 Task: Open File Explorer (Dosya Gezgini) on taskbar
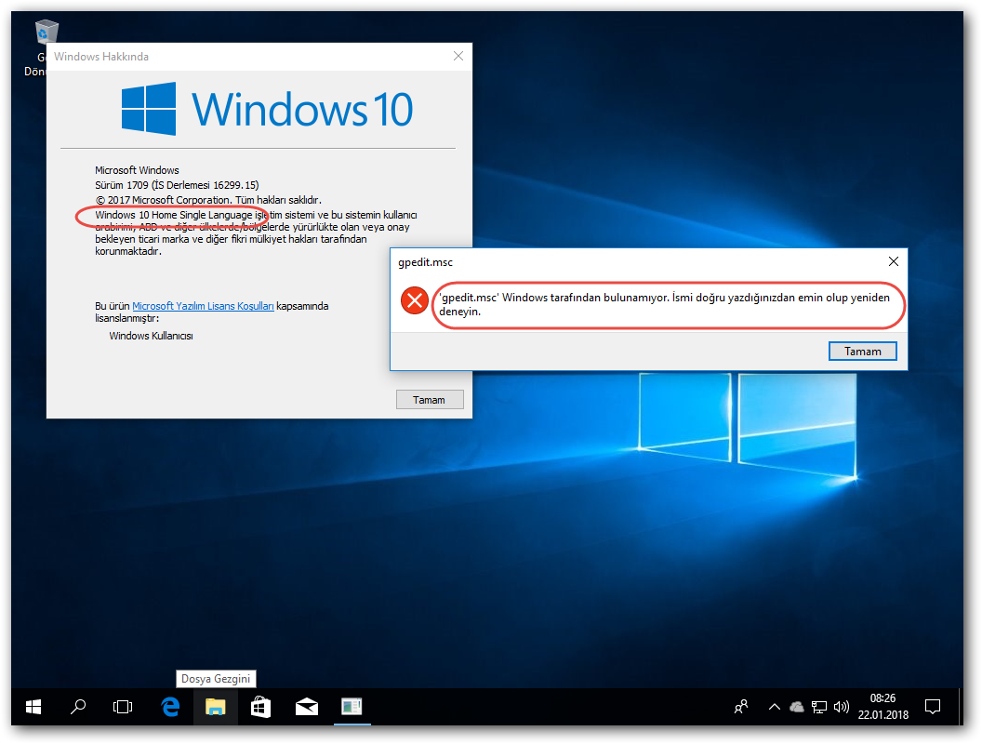click(x=216, y=707)
